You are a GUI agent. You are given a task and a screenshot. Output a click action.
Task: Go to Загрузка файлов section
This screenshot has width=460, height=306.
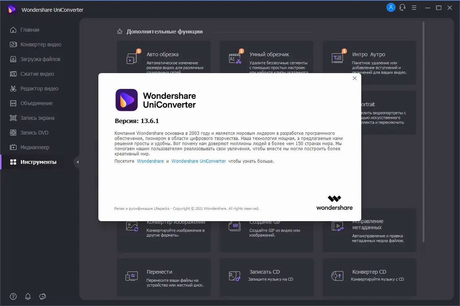[x=40, y=59]
